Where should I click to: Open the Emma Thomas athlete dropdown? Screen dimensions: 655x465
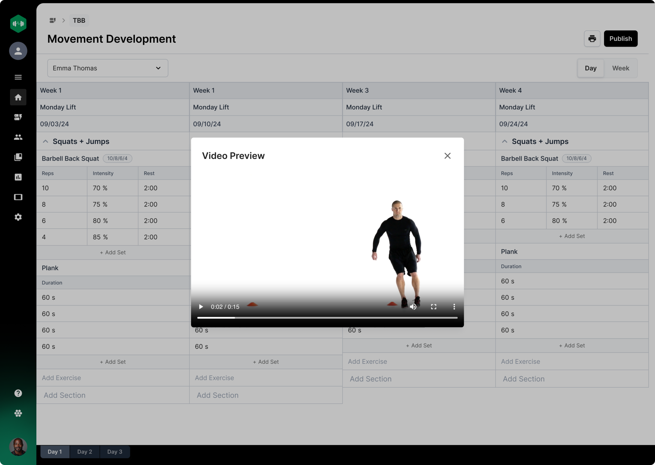pos(108,68)
